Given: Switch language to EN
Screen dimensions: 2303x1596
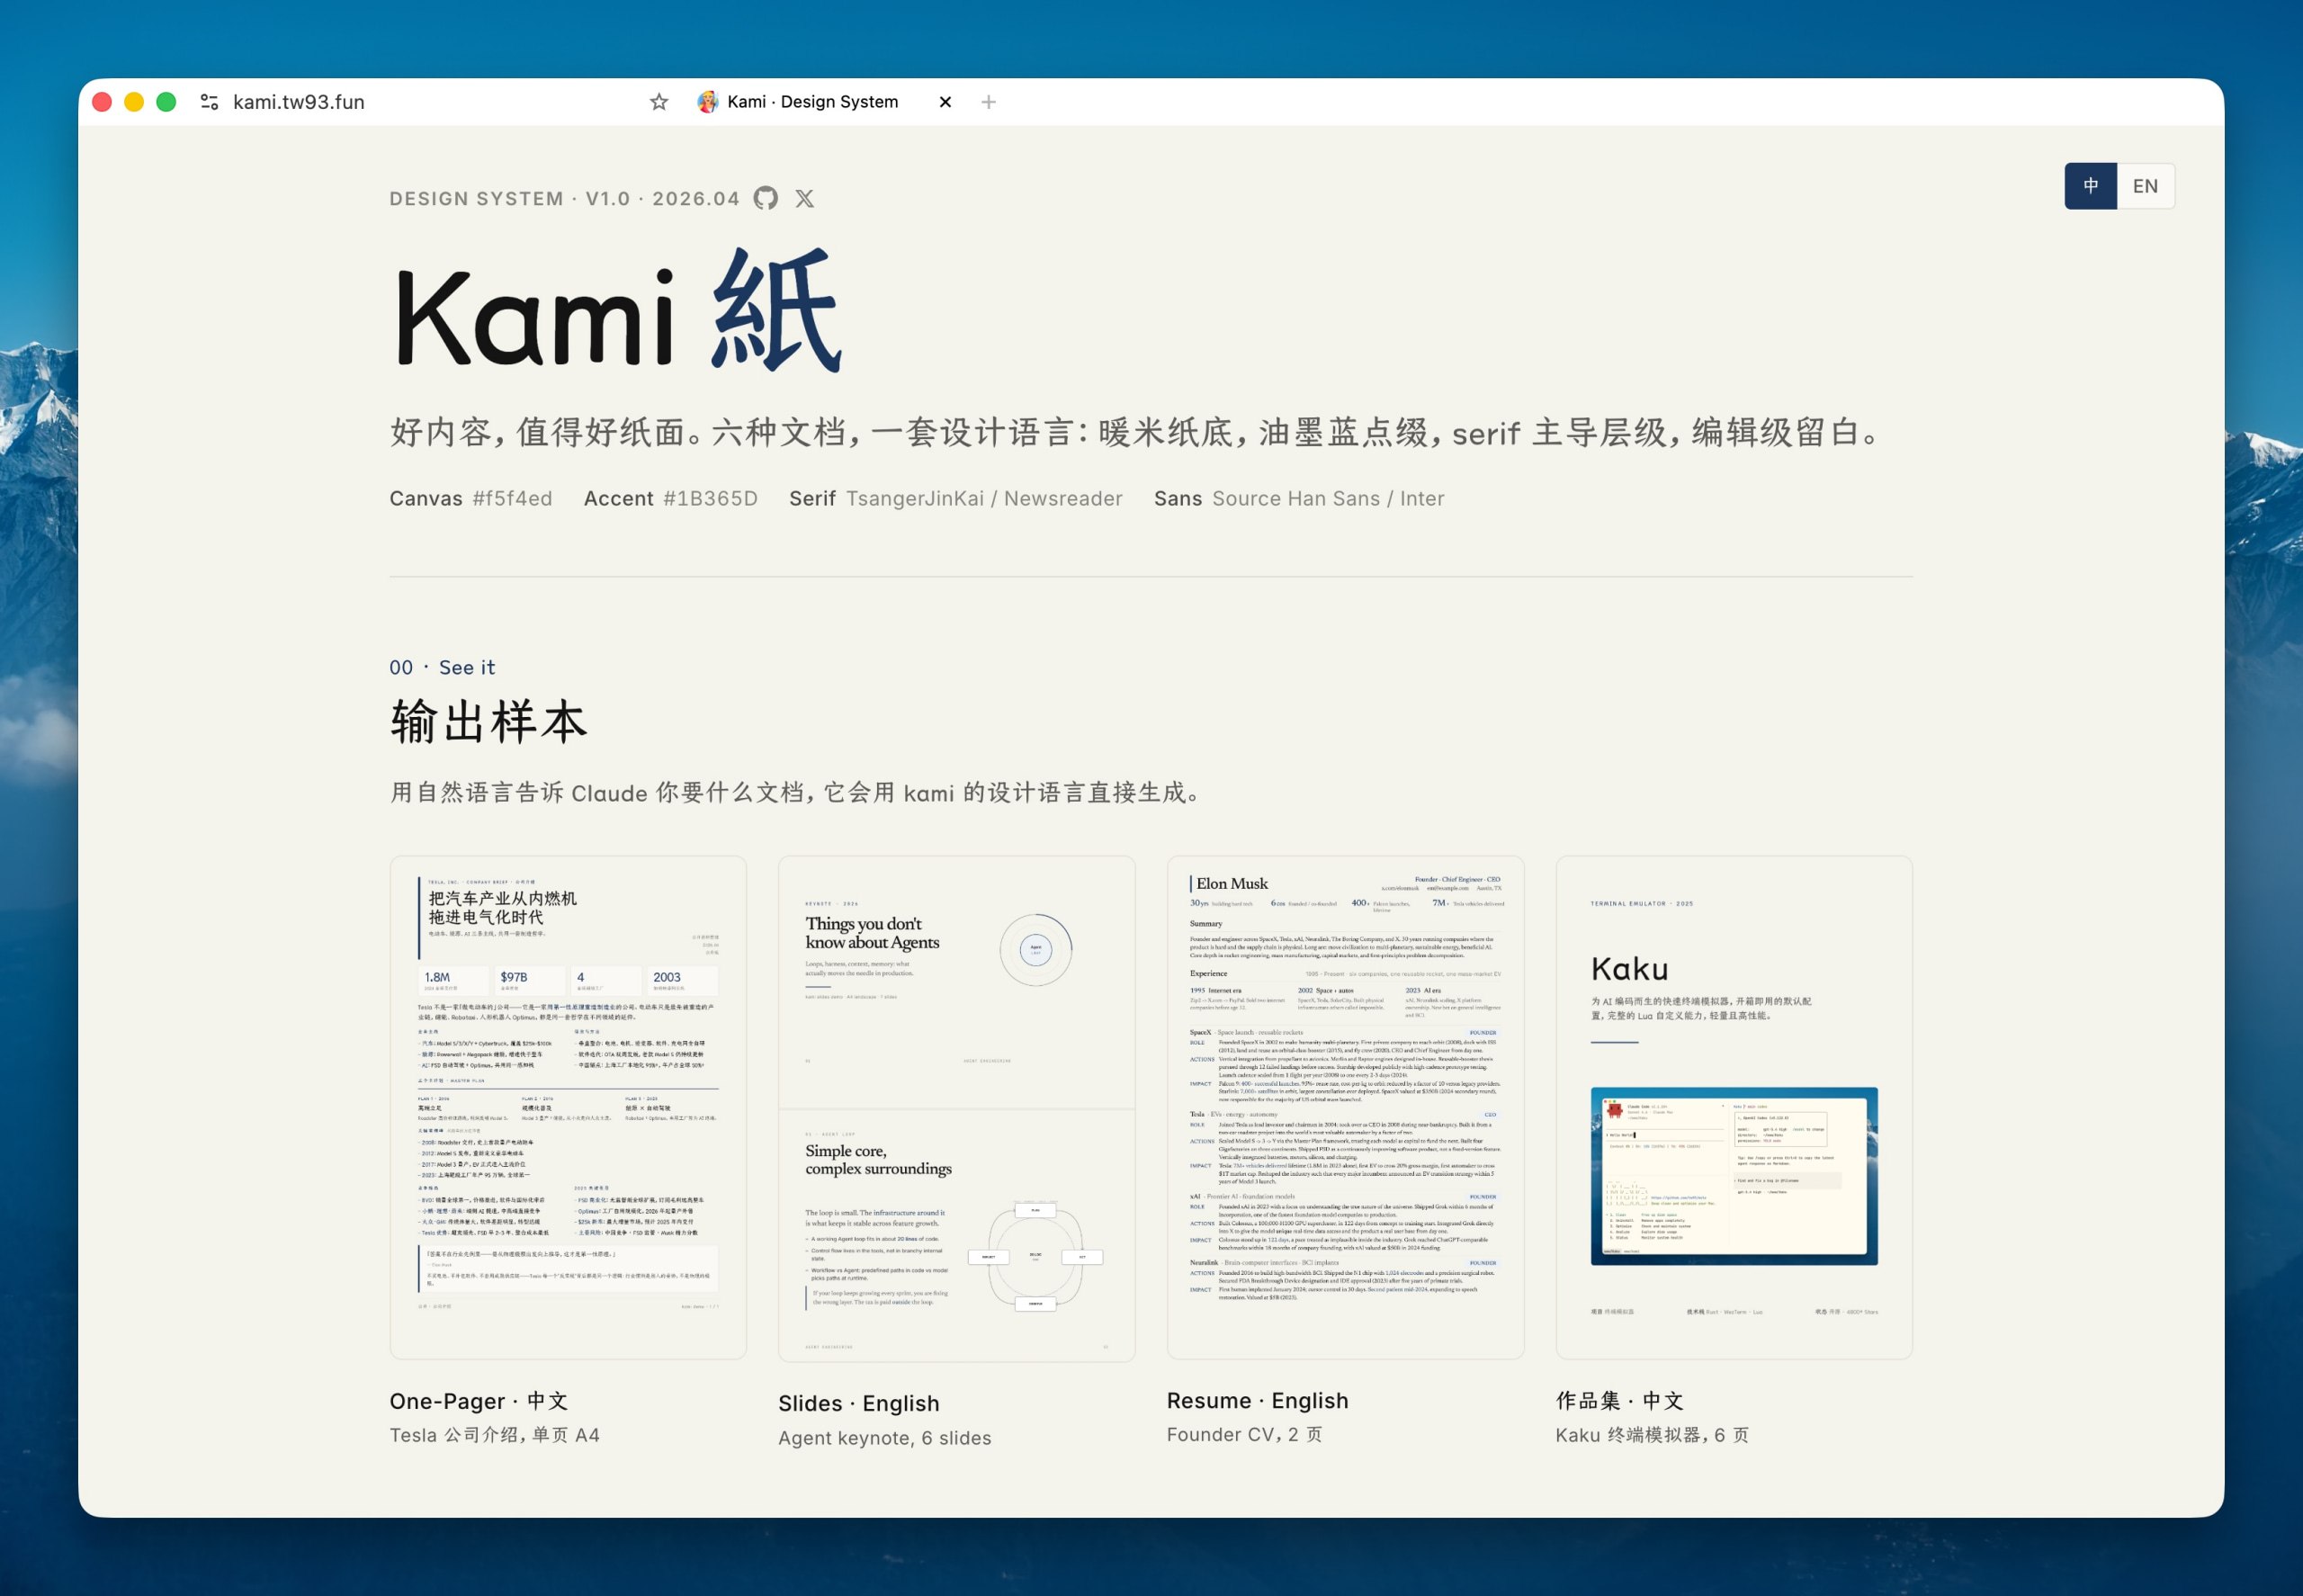Looking at the screenshot, I should click(2144, 186).
